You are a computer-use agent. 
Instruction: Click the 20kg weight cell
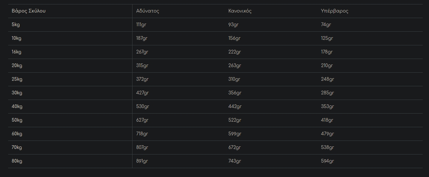coord(17,66)
